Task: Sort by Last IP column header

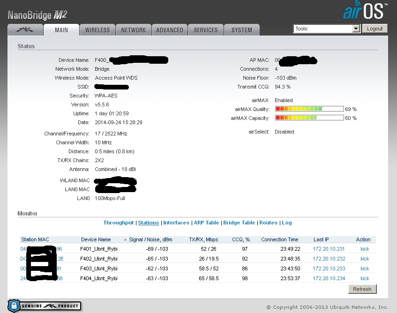Action: [321, 239]
